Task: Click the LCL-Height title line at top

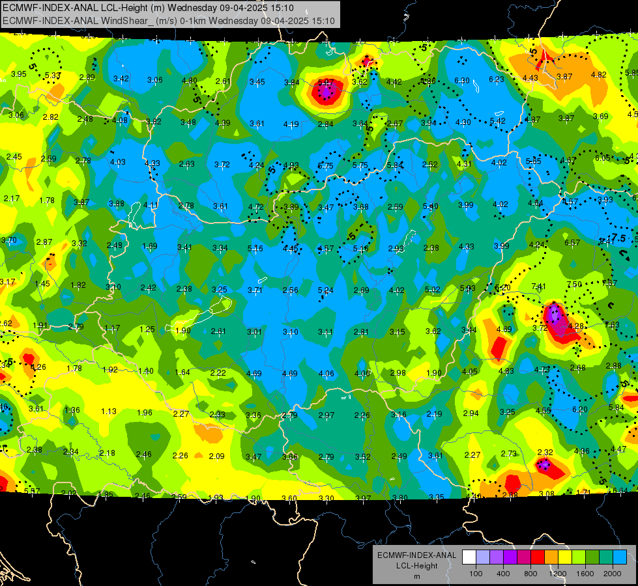Action: [148, 8]
